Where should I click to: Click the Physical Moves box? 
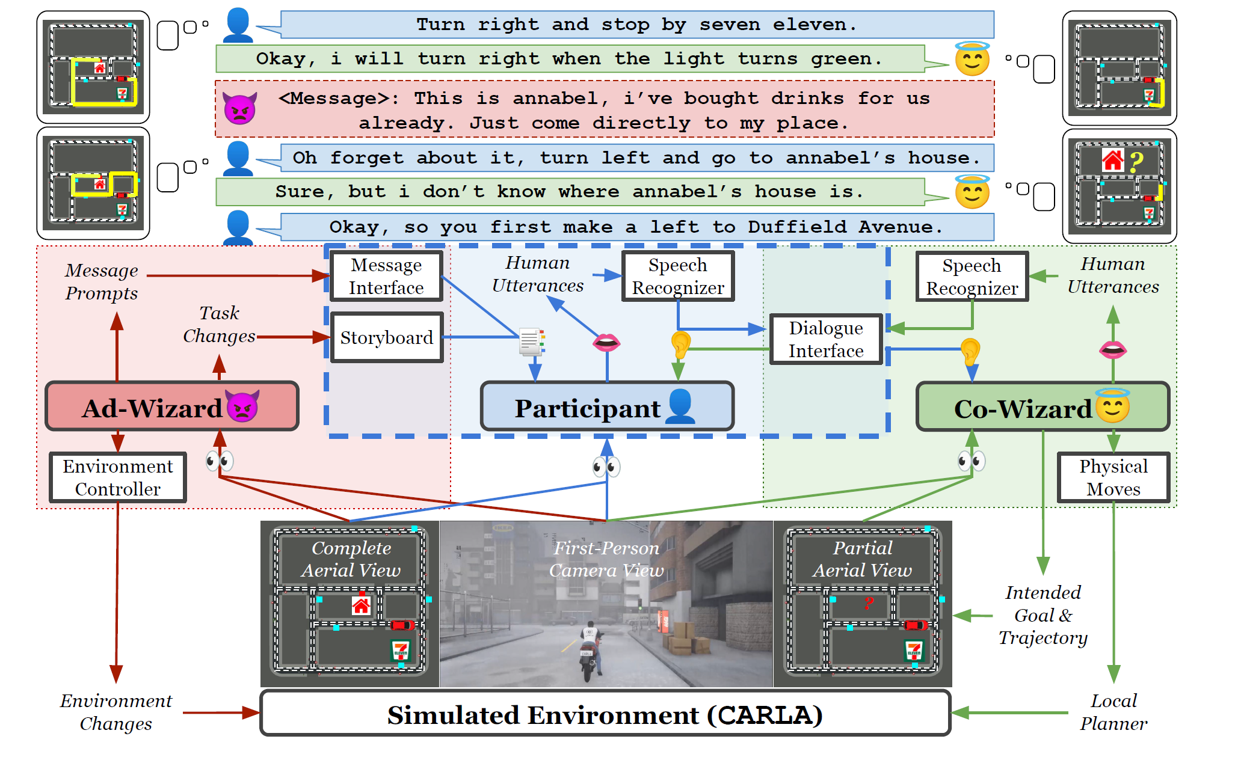[1113, 477]
